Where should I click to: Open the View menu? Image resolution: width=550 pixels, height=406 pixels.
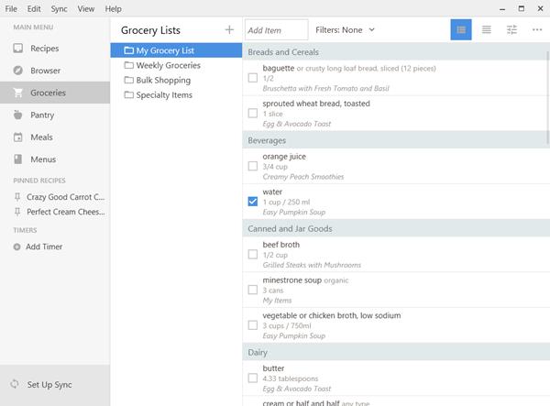click(86, 9)
